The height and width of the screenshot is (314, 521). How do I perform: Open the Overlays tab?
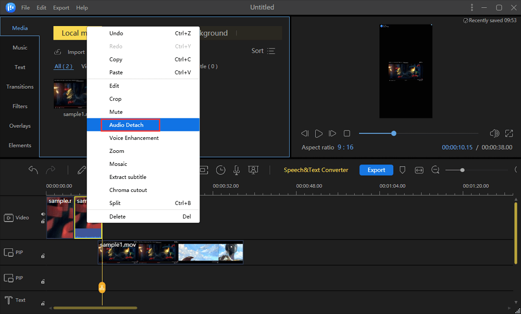[20, 126]
